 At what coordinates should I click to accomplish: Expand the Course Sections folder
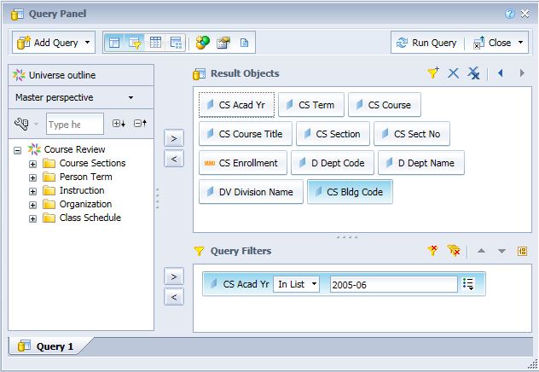[32, 164]
